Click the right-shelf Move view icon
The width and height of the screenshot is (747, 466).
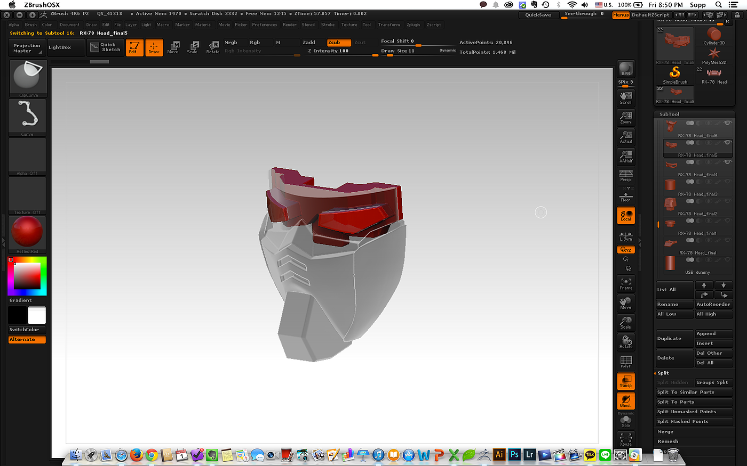(626, 303)
